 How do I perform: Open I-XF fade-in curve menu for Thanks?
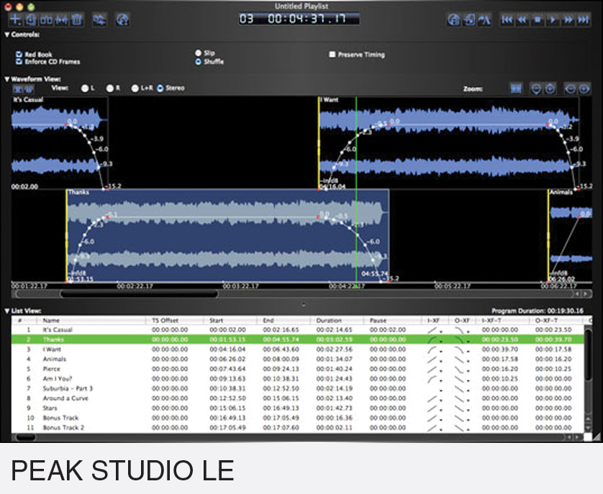435,339
